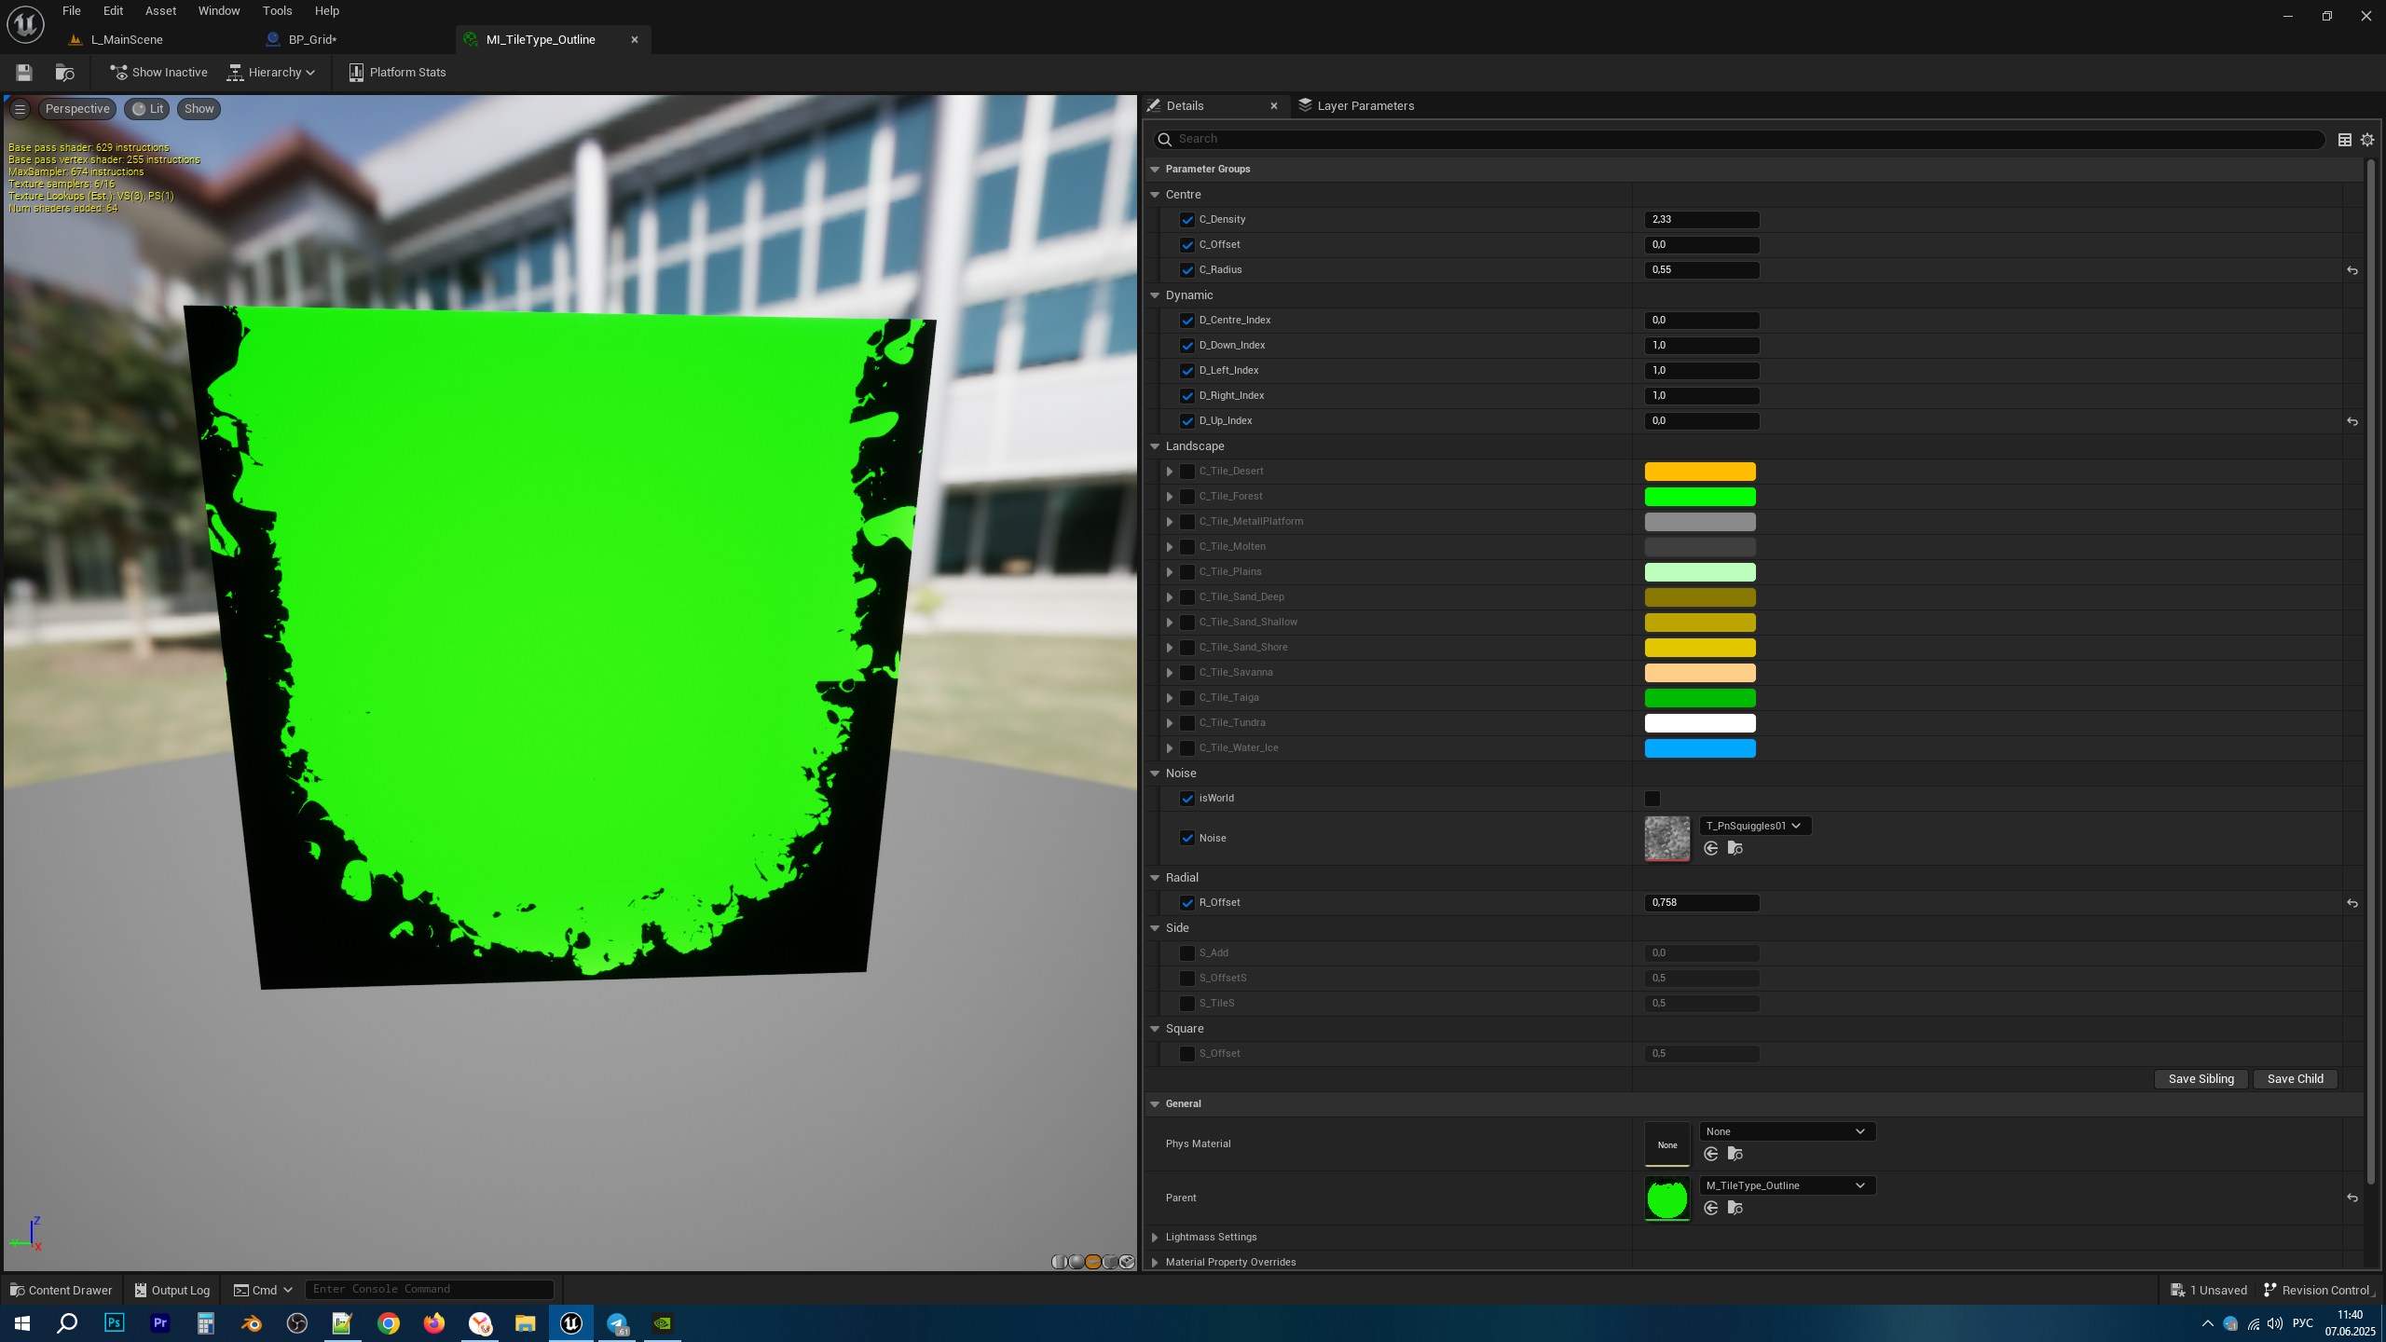Screen dimensions: 2386x1342
Task: Open the Content Drawer
Action: (62, 1291)
